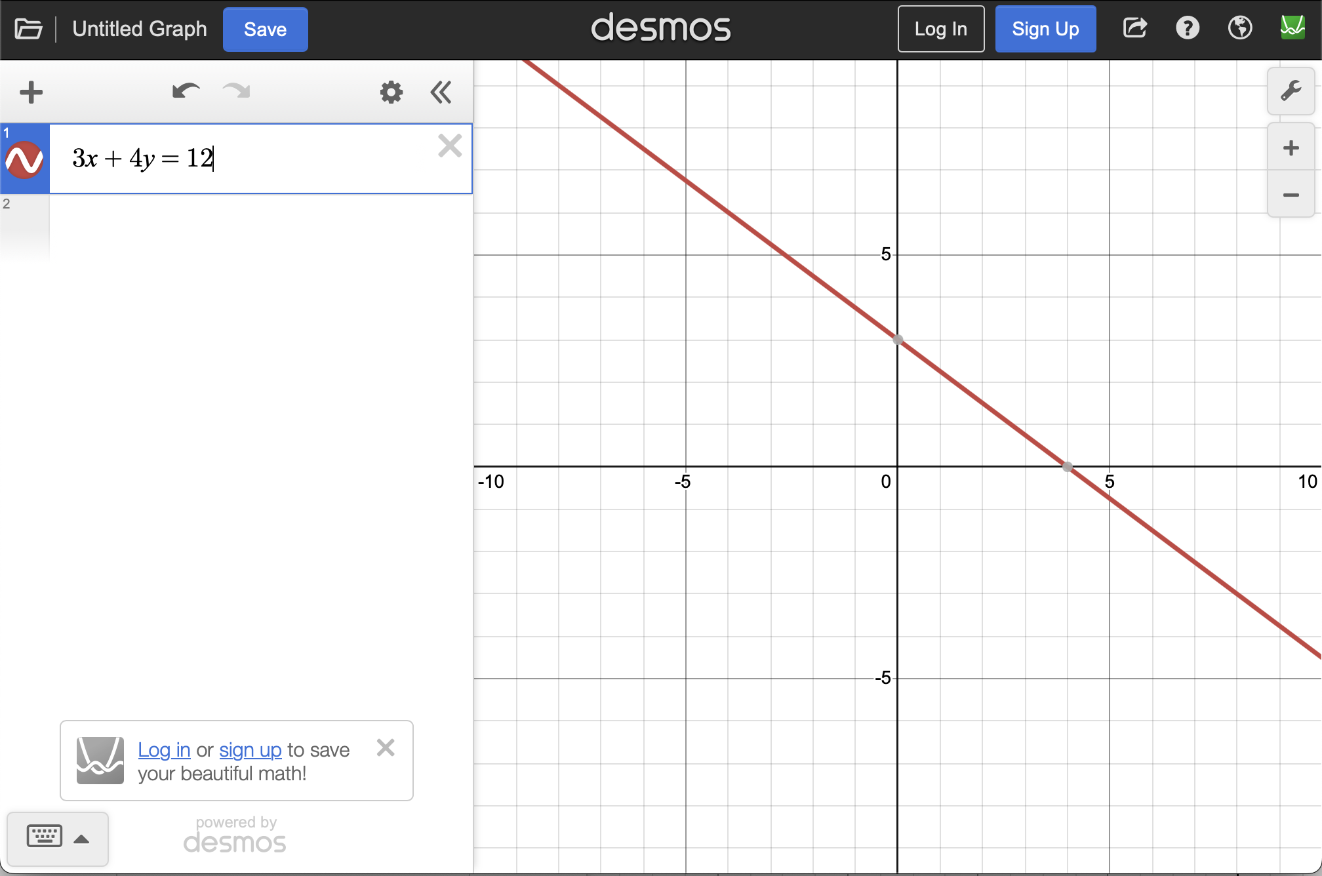Zoom out on the graph
Image resolution: width=1322 pixels, height=876 pixels.
click(1291, 195)
